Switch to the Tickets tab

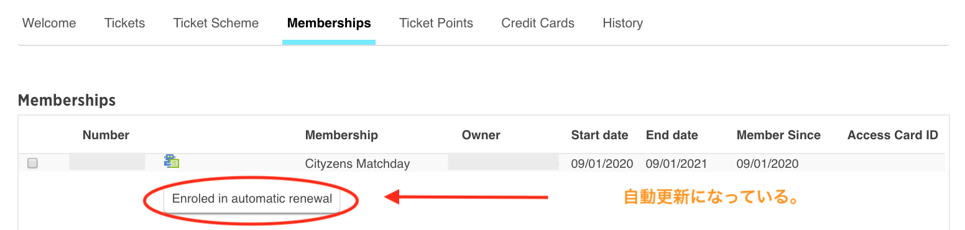coord(124,23)
